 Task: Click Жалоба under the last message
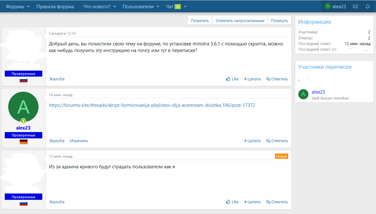(x=57, y=202)
